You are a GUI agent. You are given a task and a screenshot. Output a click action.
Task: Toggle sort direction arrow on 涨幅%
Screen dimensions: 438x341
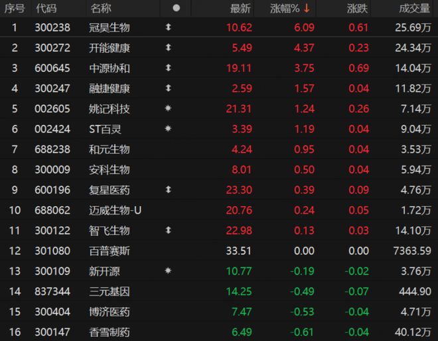(307, 8)
